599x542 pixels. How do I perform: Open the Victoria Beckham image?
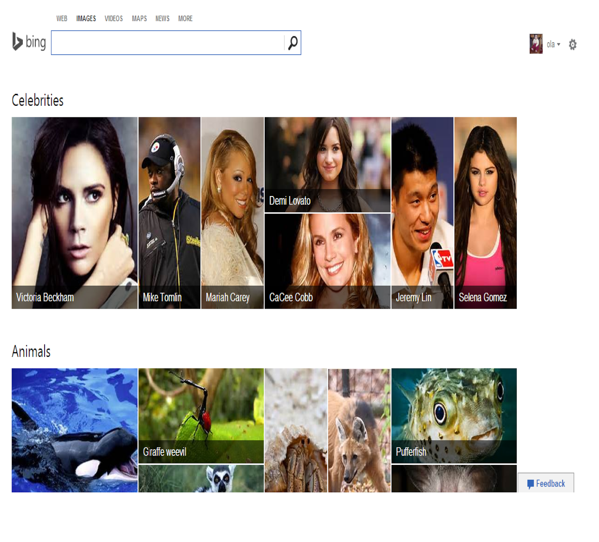[75, 212]
